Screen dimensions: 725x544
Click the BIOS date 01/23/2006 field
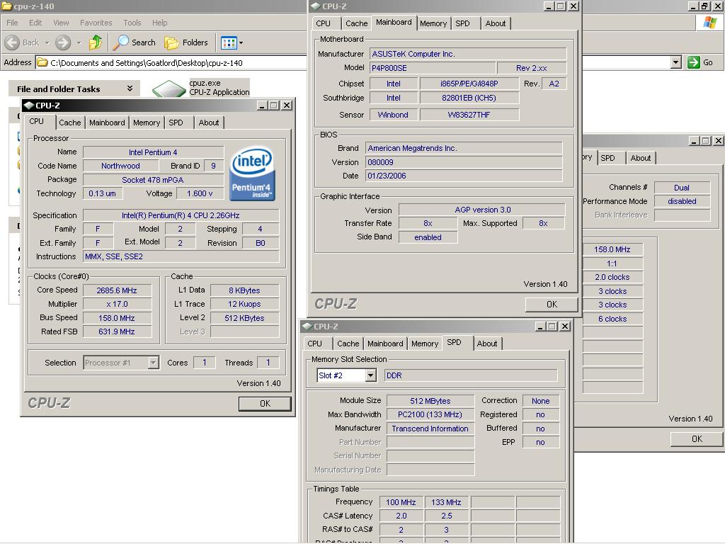[464, 176]
